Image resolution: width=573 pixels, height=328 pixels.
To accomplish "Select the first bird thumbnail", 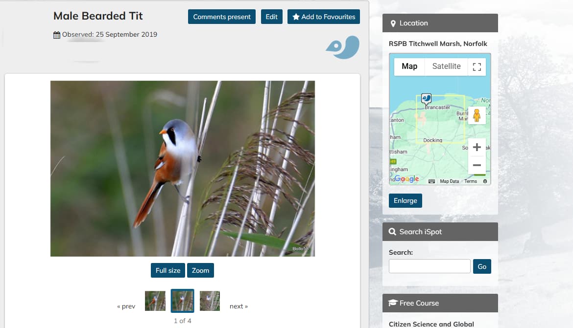I will coord(155,301).
